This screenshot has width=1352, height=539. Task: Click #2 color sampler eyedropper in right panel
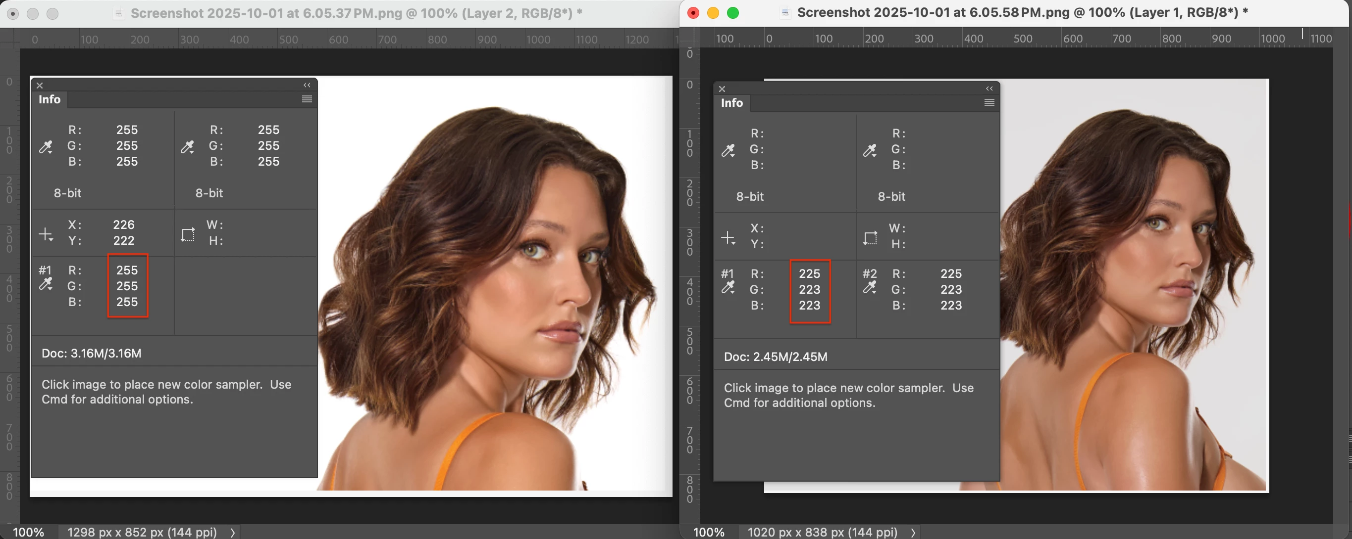(x=870, y=287)
